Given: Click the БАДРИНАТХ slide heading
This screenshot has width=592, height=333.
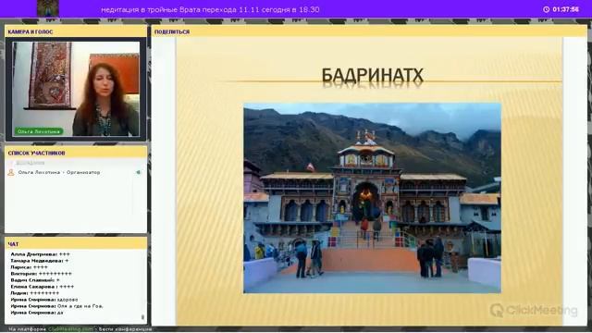Looking at the screenshot, I should point(372,76).
